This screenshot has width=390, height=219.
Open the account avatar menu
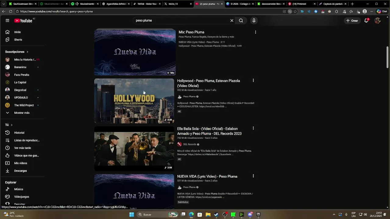pyautogui.click(x=378, y=21)
